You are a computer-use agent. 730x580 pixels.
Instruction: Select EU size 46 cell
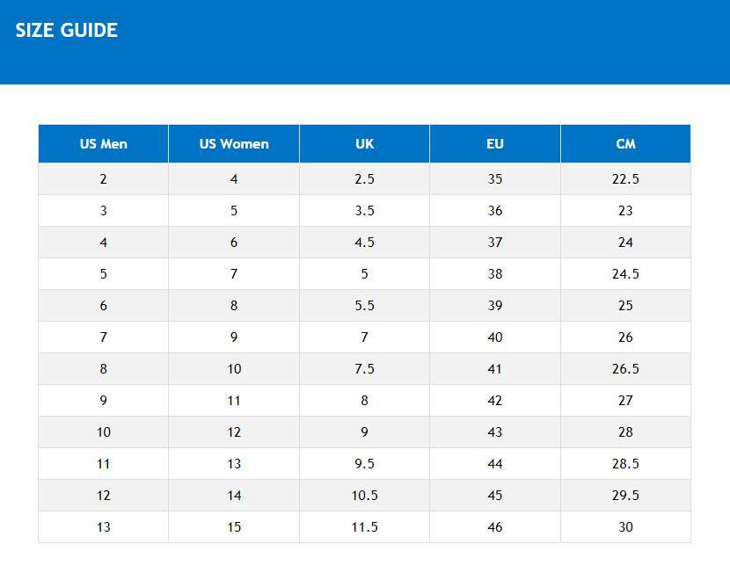(x=495, y=527)
